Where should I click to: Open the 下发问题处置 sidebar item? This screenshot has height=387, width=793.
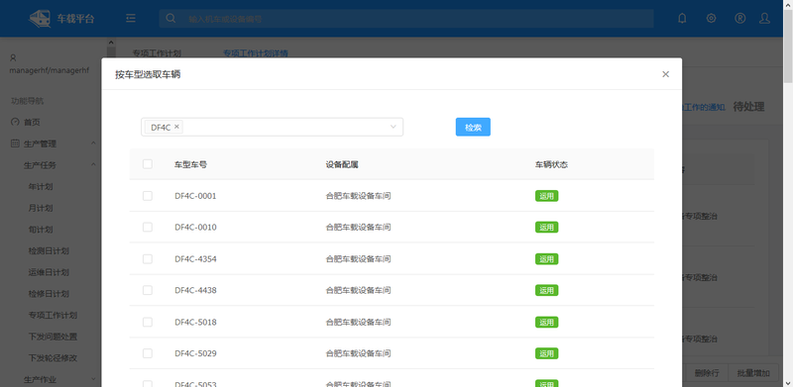53,337
